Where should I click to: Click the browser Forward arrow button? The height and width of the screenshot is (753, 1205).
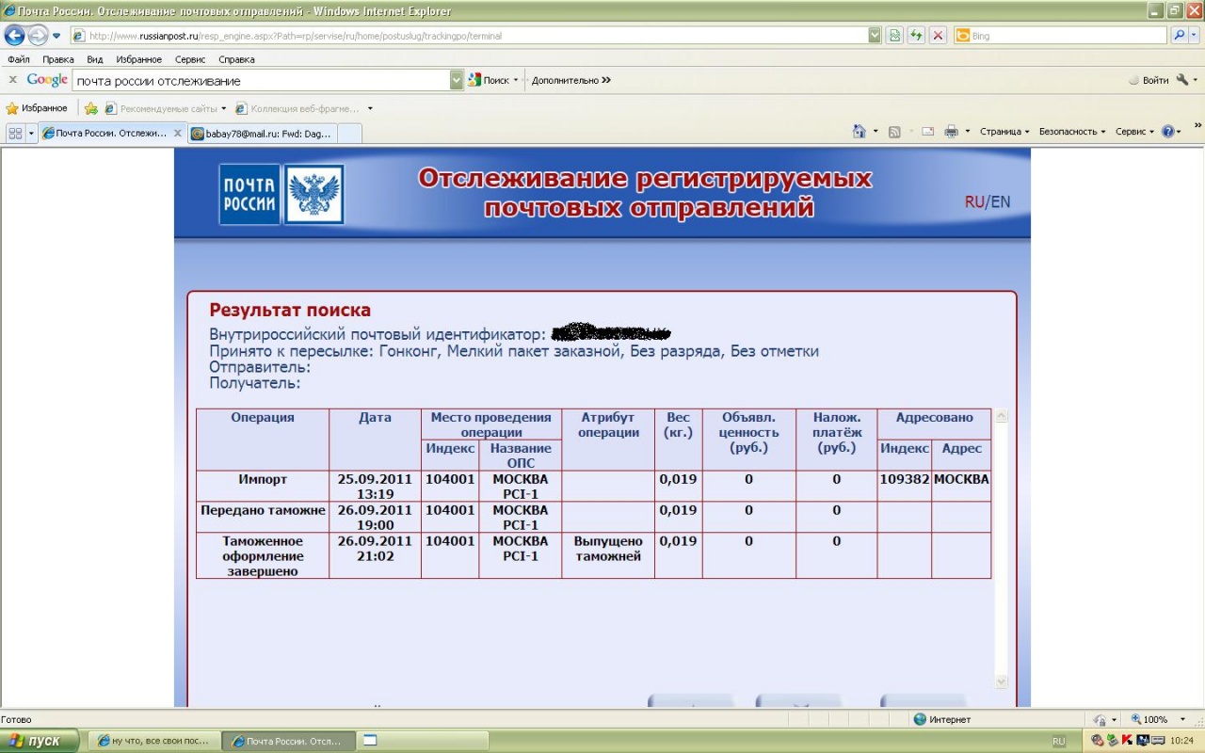click(38, 36)
